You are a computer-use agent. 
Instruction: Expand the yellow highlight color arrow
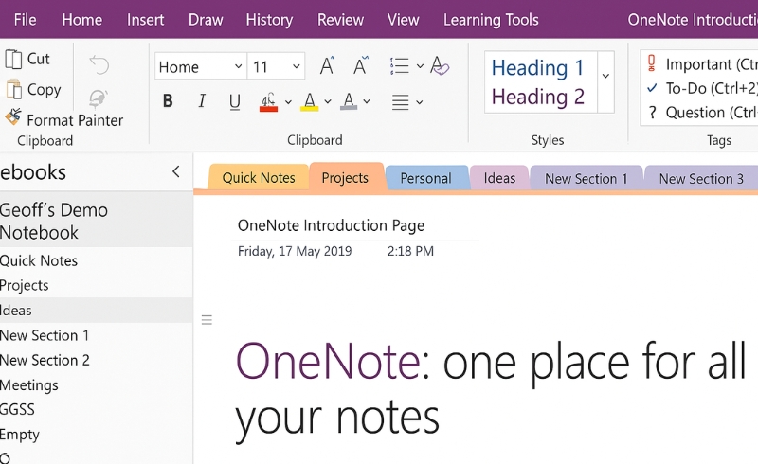click(x=328, y=101)
